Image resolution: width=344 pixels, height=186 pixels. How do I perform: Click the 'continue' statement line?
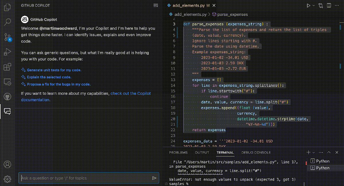coord(219,97)
